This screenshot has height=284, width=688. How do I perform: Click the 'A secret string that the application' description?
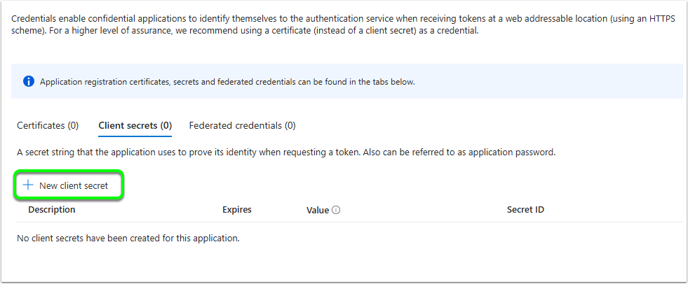click(286, 152)
